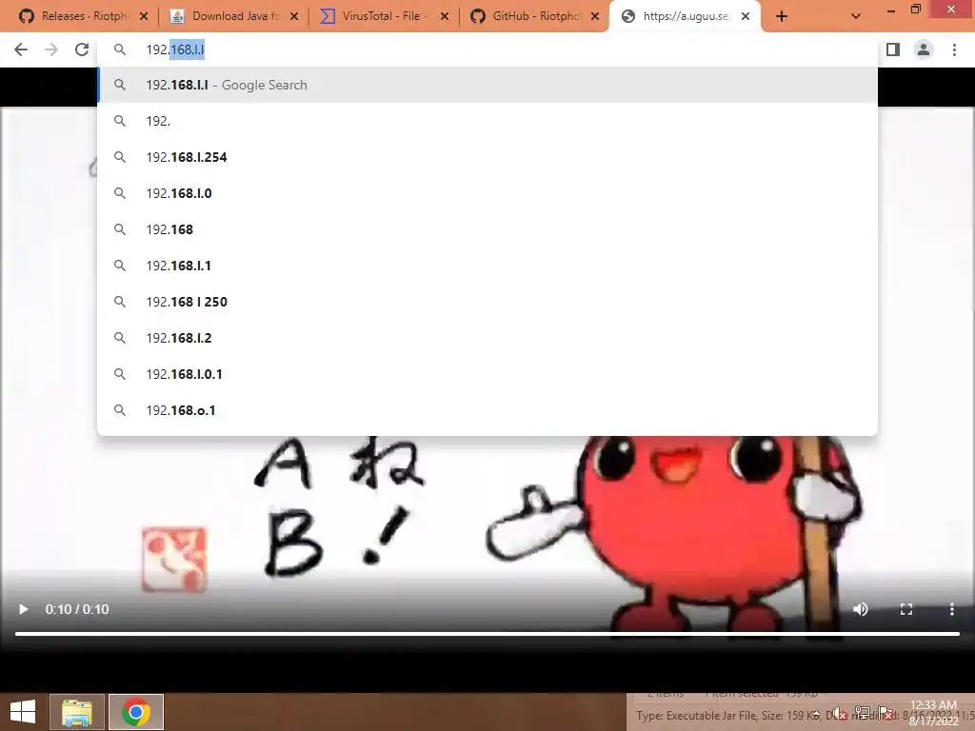Select suggestion 192.168.l.2
This screenshot has width=975, height=731.
coord(487,338)
